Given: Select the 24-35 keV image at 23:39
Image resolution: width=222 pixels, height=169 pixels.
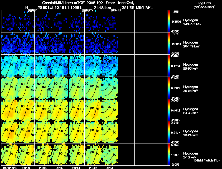Looking at the screenshot, I should (x=60, y=110).
